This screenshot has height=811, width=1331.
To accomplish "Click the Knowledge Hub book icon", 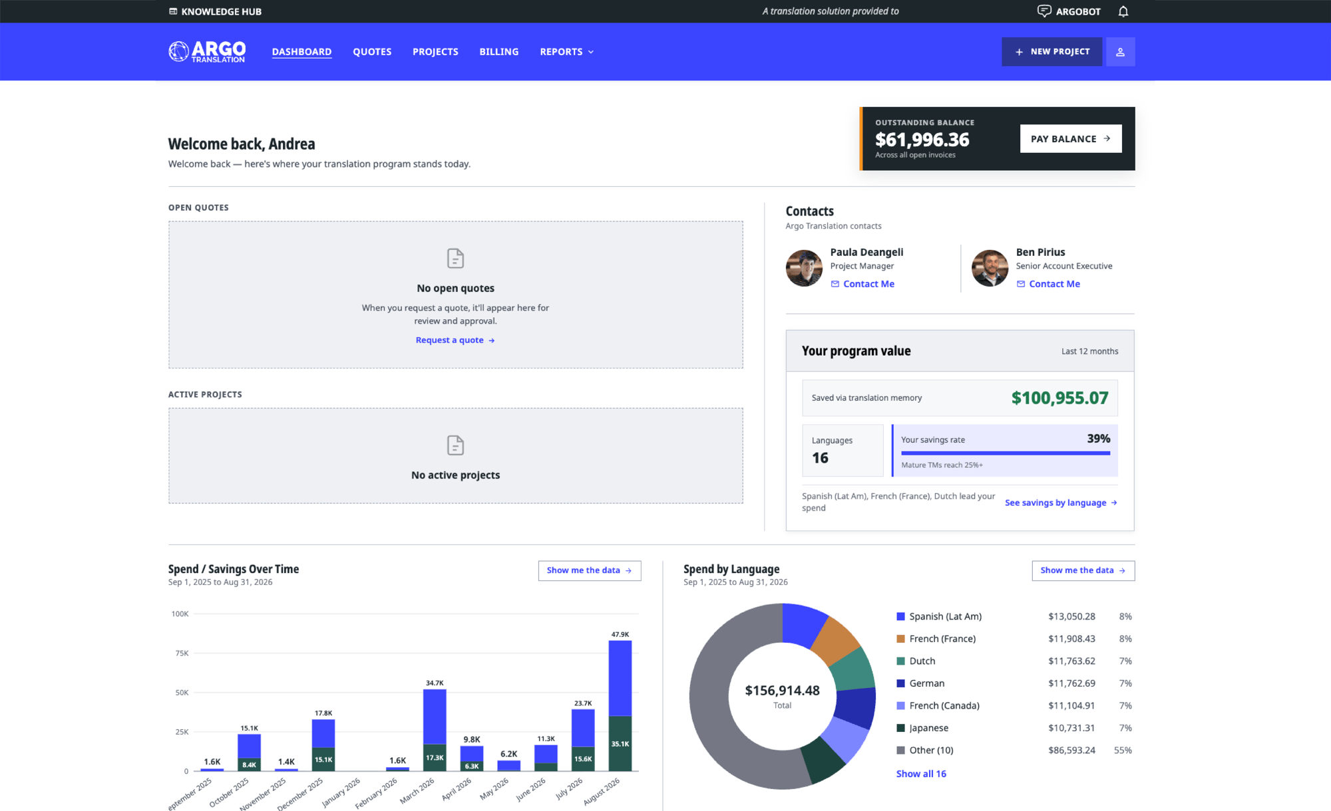I will 173,11.
